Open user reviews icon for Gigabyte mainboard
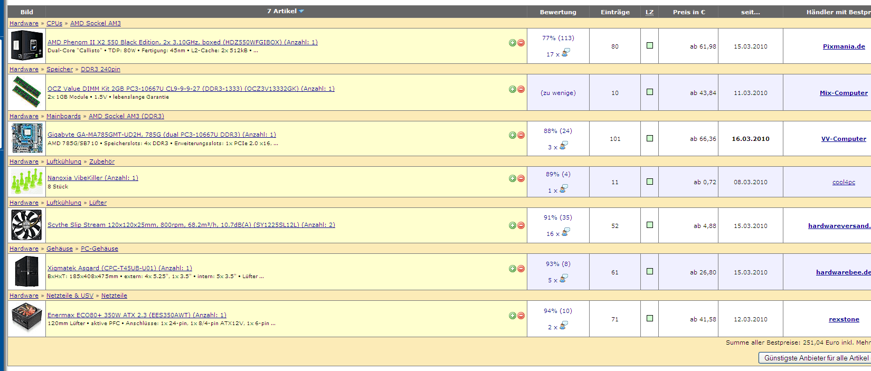Image resolution: width=871 pixels, height=371 pixels. click(563, 146)
